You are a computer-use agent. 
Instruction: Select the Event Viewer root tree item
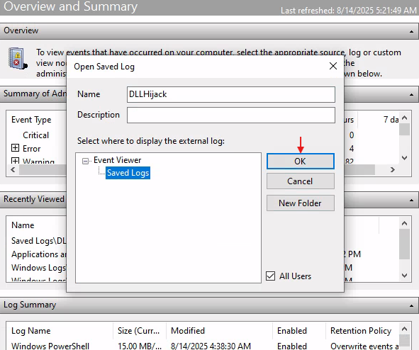(x=117, y=160)
